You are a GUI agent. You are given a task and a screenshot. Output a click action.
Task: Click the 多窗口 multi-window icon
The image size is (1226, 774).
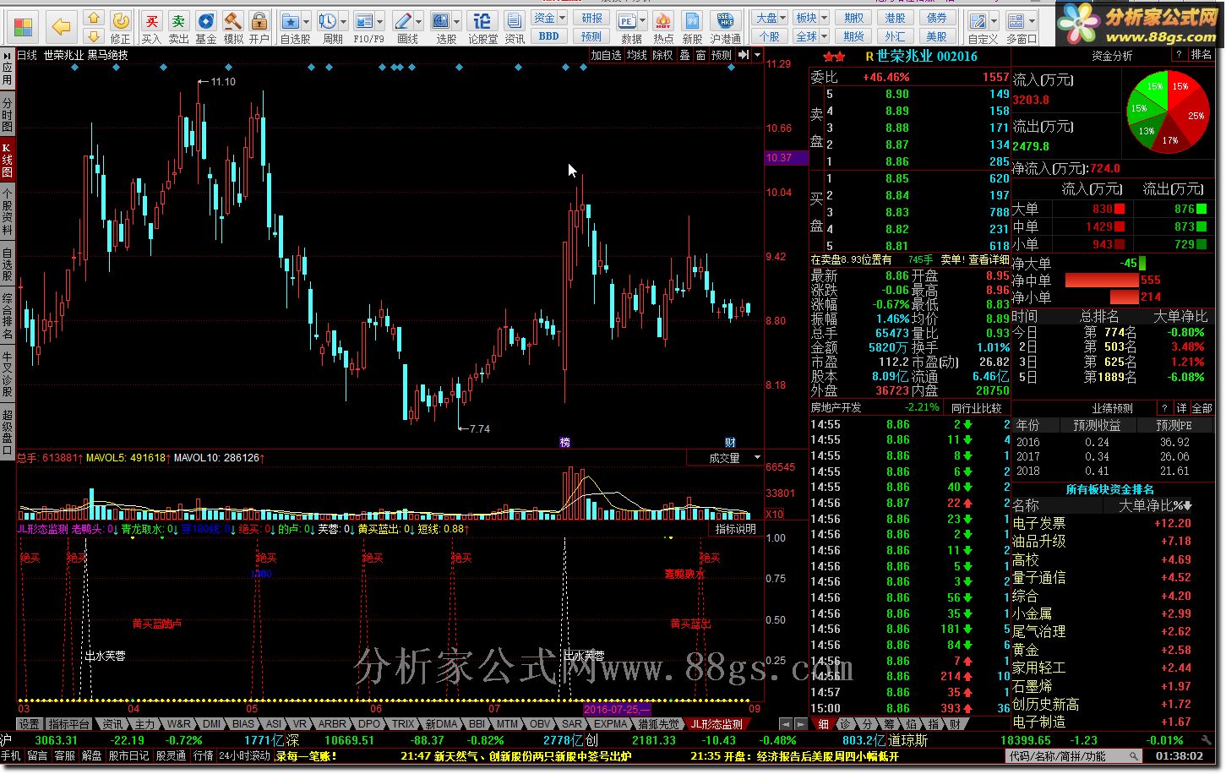1016,21
